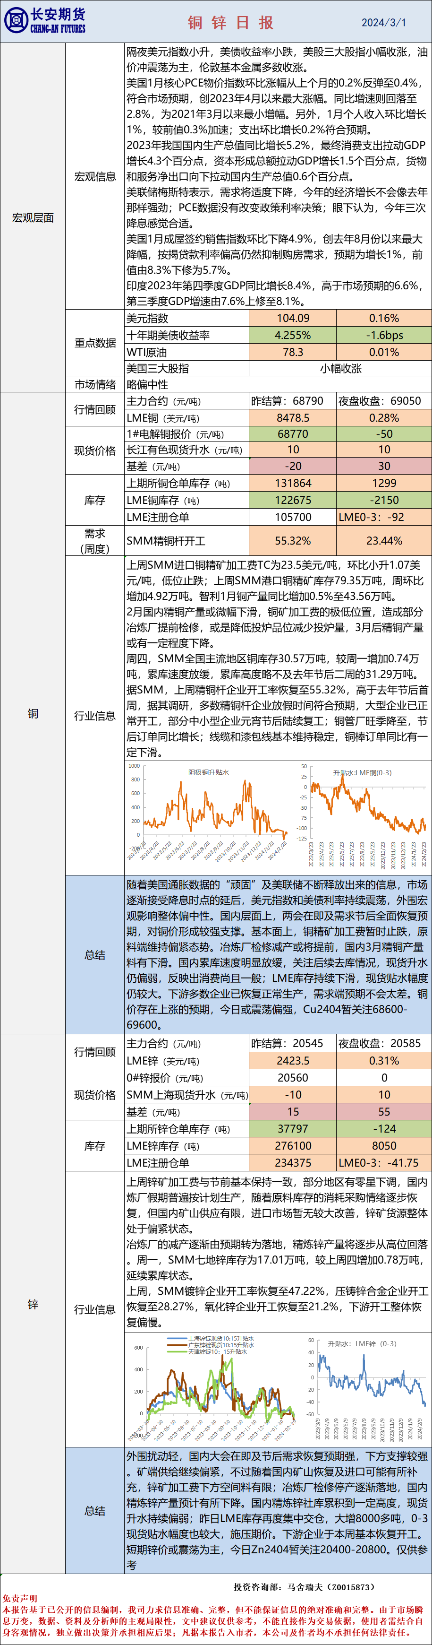The width and height of the screenshot is (432, 1645).
Task: Select the 小幅收涨 cell
Action: (340, 368)
